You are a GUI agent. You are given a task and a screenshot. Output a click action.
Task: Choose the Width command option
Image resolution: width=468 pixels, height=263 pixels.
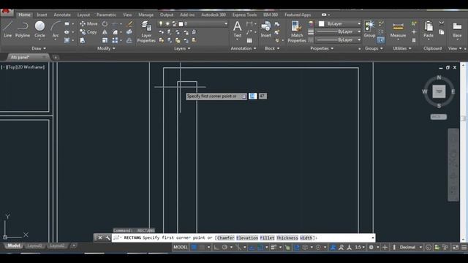coord(306,237)
